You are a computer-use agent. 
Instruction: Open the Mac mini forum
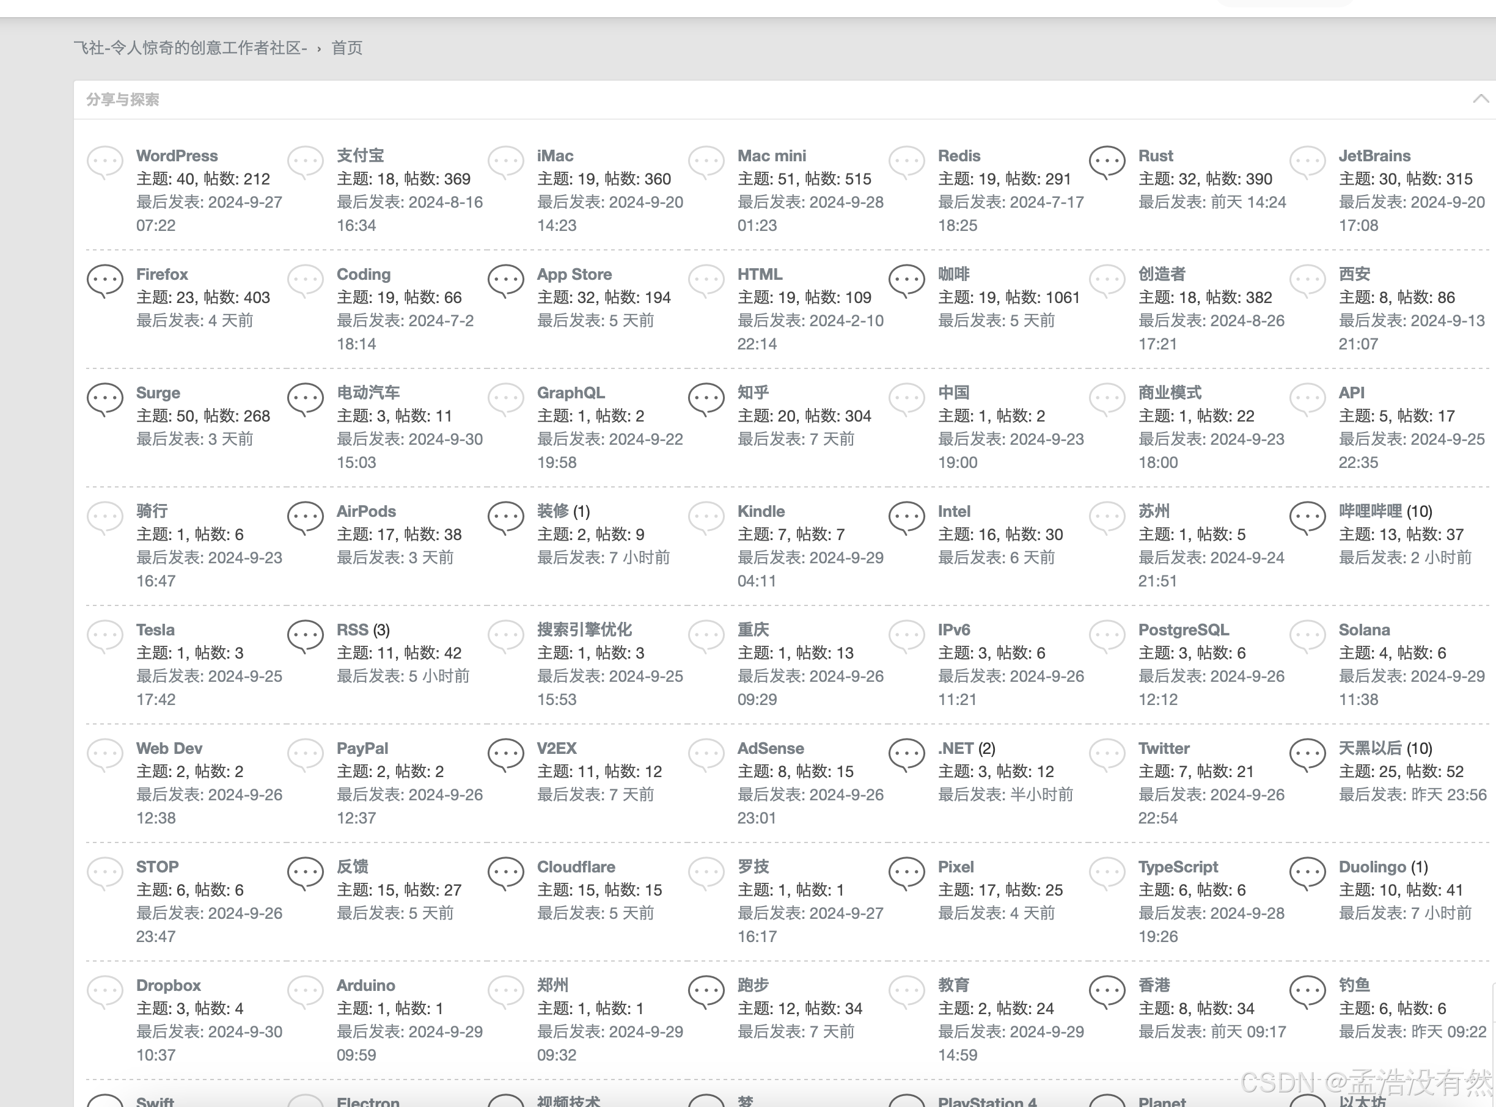coord(771,155)
